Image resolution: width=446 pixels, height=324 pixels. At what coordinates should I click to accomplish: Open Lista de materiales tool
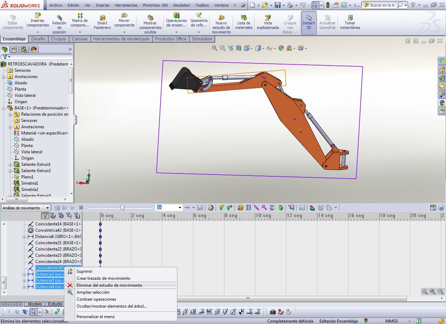click(x=244, y=22)
